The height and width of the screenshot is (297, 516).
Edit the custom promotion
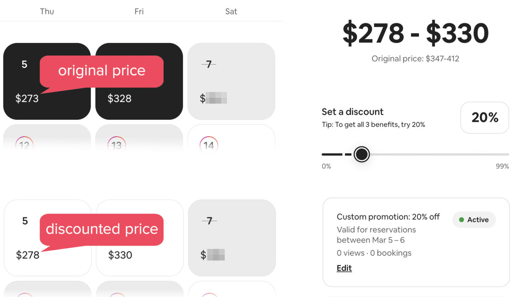coord(344,268)
